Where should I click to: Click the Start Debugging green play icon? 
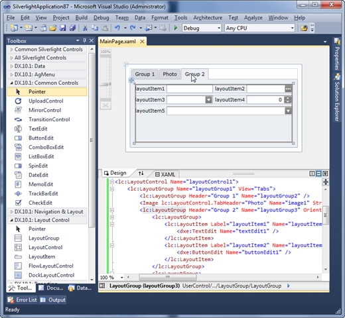pos(176,28)
